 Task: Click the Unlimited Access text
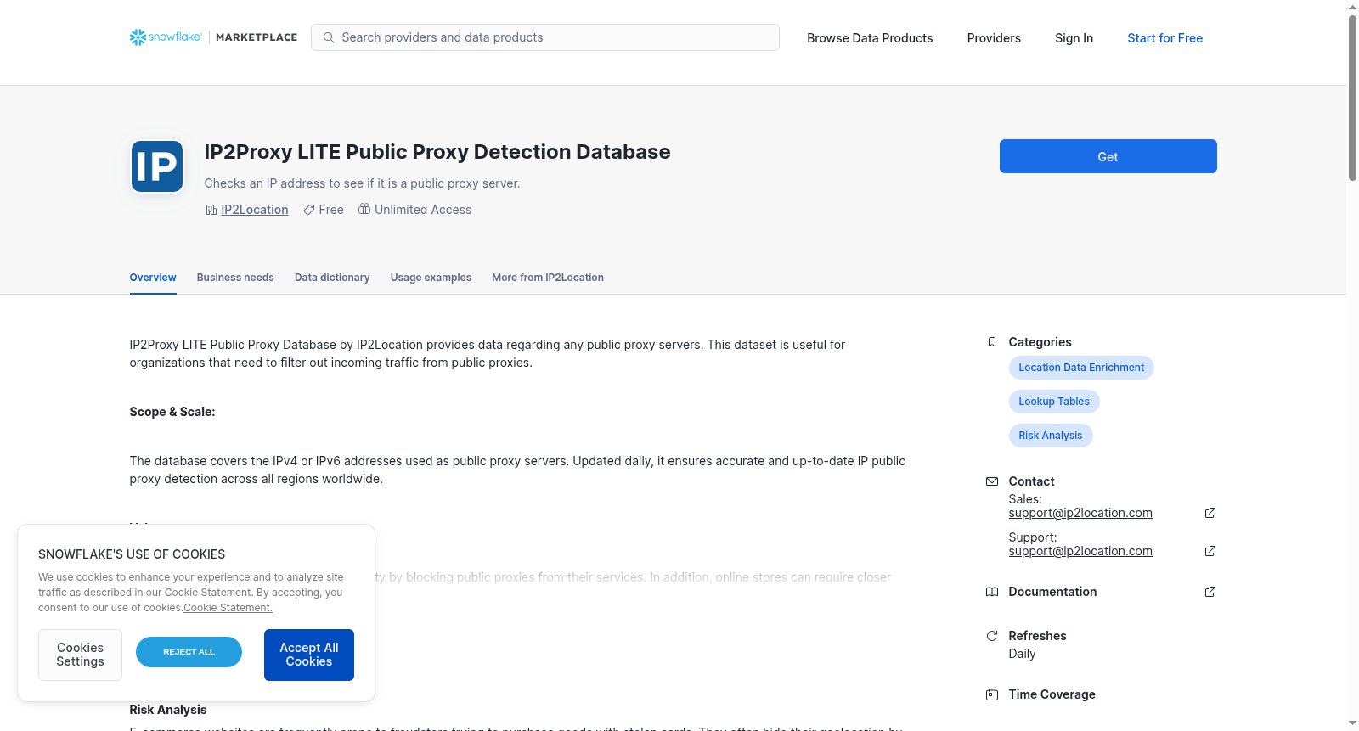[423, 210]
